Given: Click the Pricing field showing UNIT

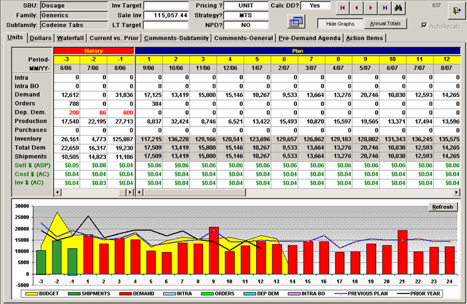Looking at the screenshot, I should 246,5.
